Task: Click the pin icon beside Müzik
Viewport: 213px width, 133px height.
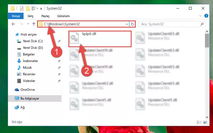Action: click(x=59, y=68)
